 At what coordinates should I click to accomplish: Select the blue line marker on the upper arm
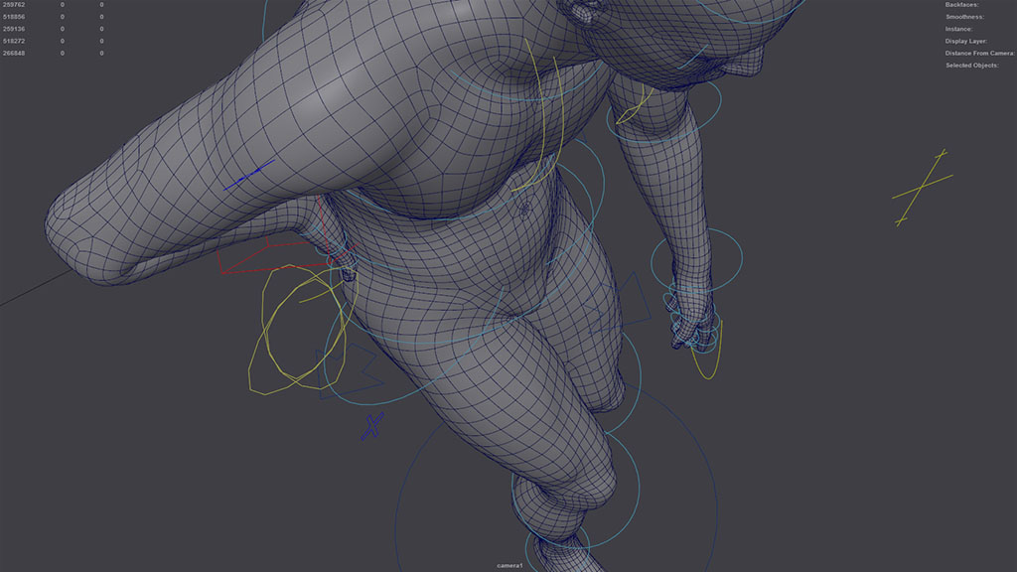click(249, 175)
